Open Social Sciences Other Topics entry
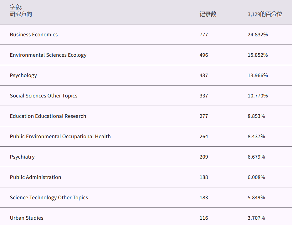This screenshot has height=225, width=292. (x=44, y=96)
